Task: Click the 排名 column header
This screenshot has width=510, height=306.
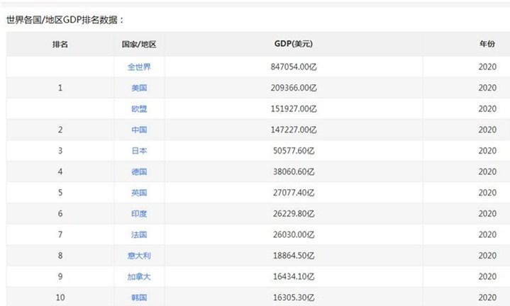Action: pyautogui.click(x=60, y=44)
